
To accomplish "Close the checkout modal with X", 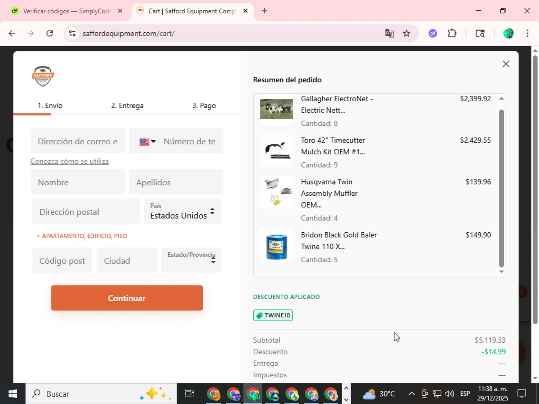I will click(506, 64).
